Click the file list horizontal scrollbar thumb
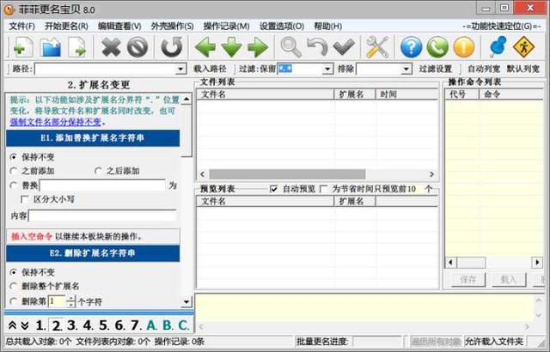The width and height of the screenshot is (550, 352). [x=287, y=174]
